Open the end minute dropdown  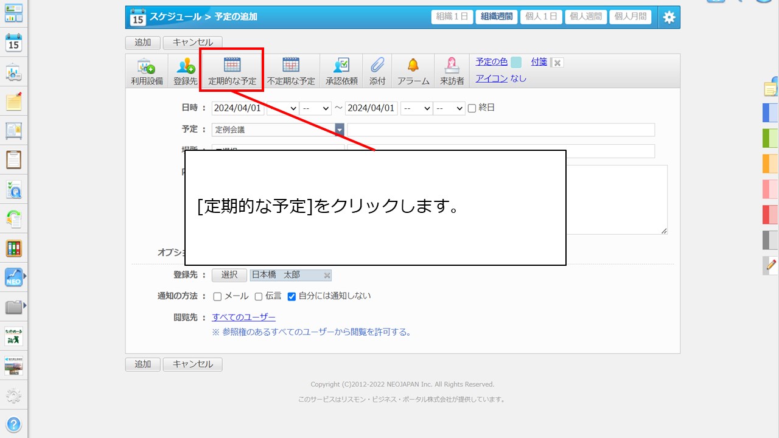tap(450, 108)
